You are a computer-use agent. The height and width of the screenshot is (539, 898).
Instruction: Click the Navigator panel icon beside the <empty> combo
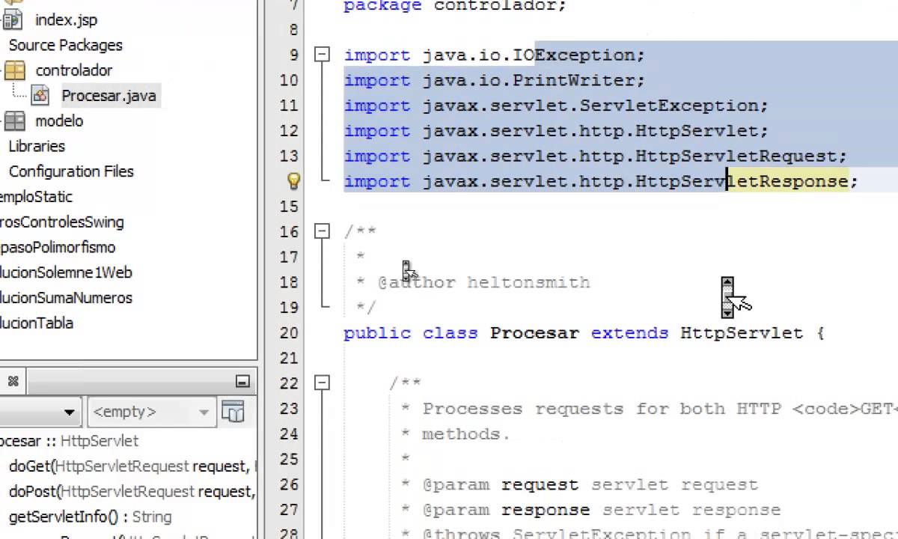click(x=233, y=412)
